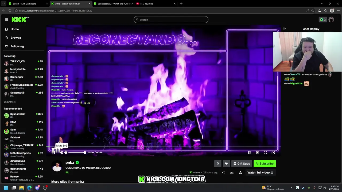Switch to LaVitaeBellas2 VOD tab

coord(114,4)
